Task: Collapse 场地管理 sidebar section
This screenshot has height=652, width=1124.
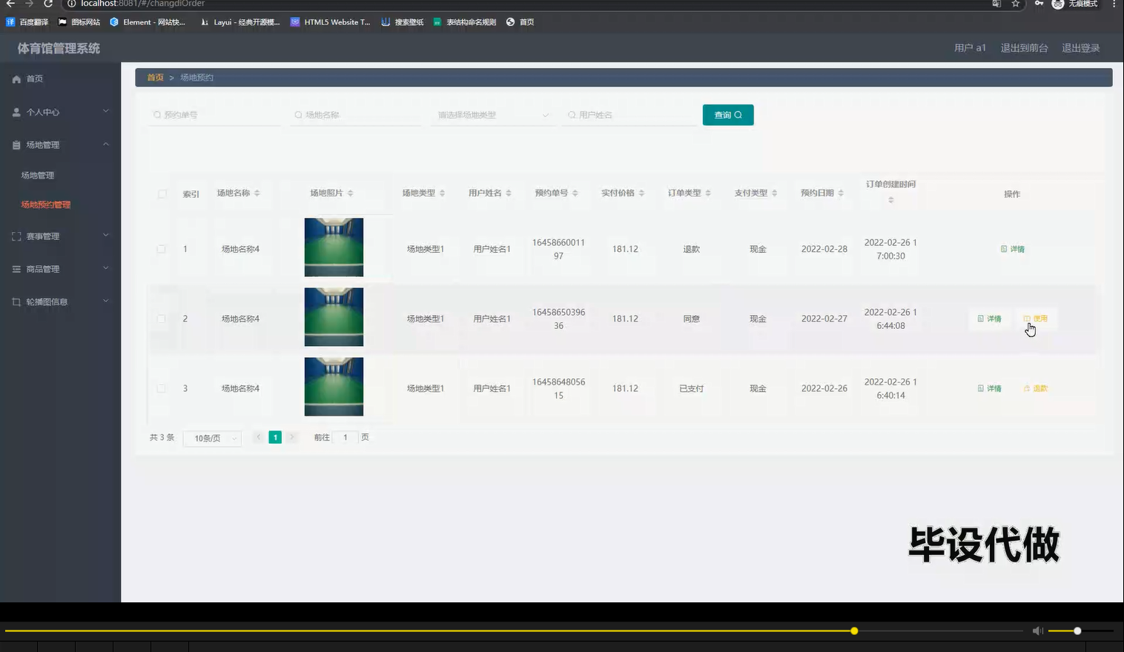Action: [x=60, y=144]
